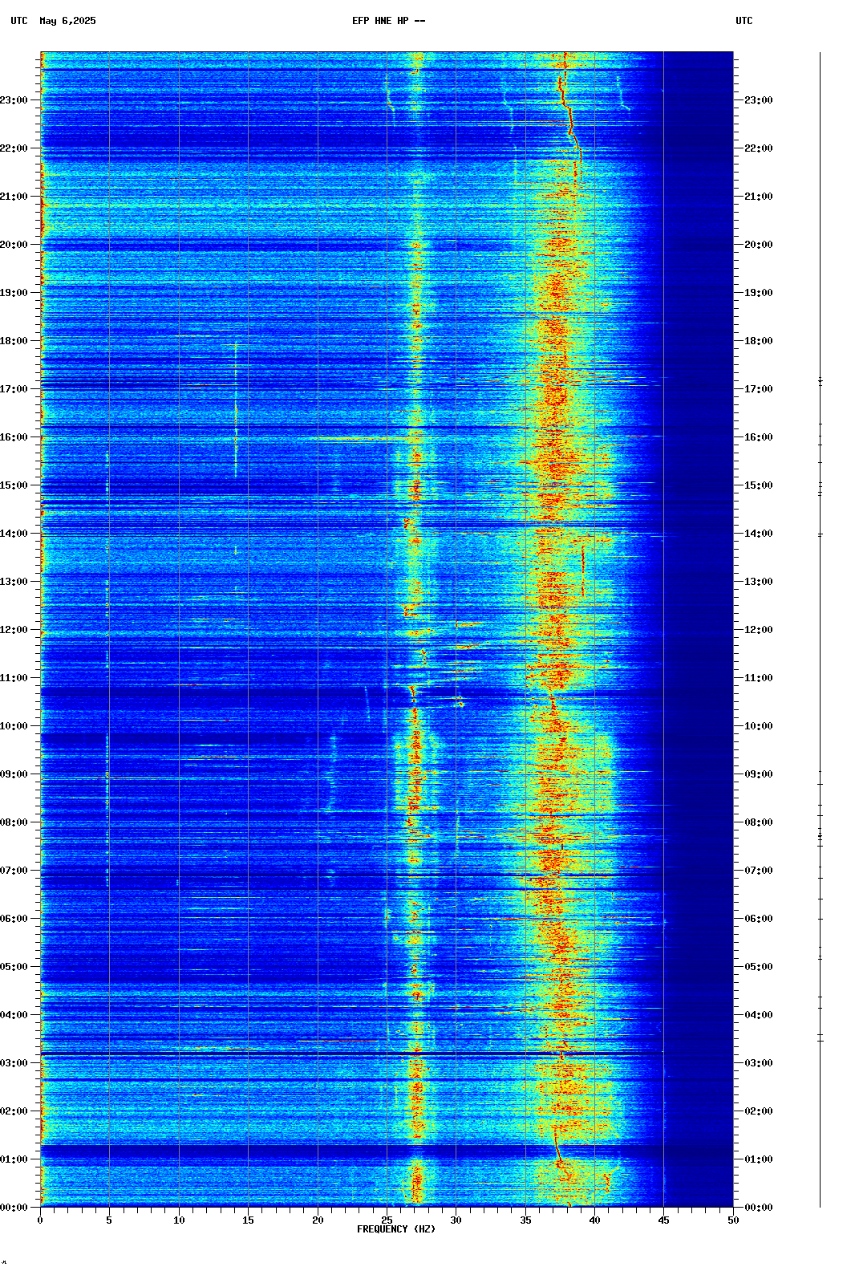Select 13:00 on the right-hand time axis
855x1271 pixels.
tap(759, 582)
